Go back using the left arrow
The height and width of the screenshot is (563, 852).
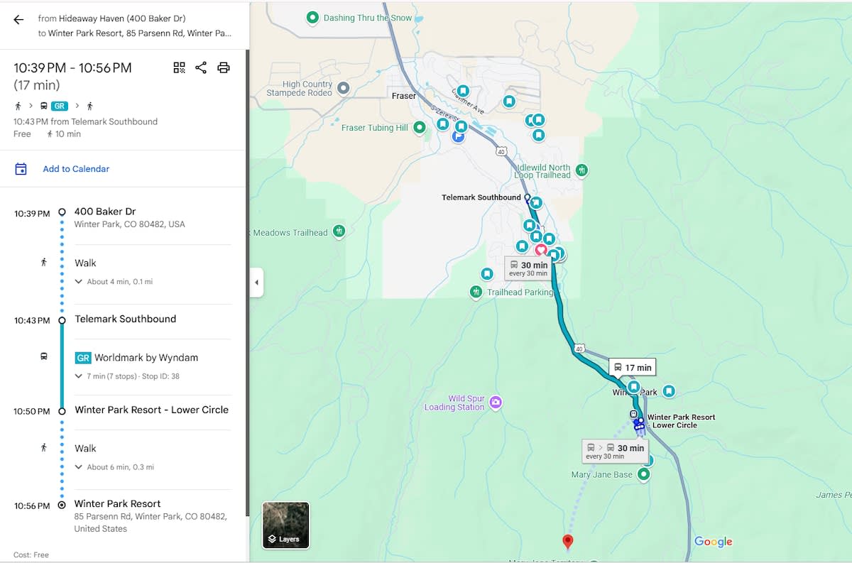pyautogui.click(x=18, y=20)
